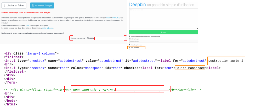The height and width of the screenshot is (108, 261).
Task: Open the cette adresse source link
Action: click(48, 28)
